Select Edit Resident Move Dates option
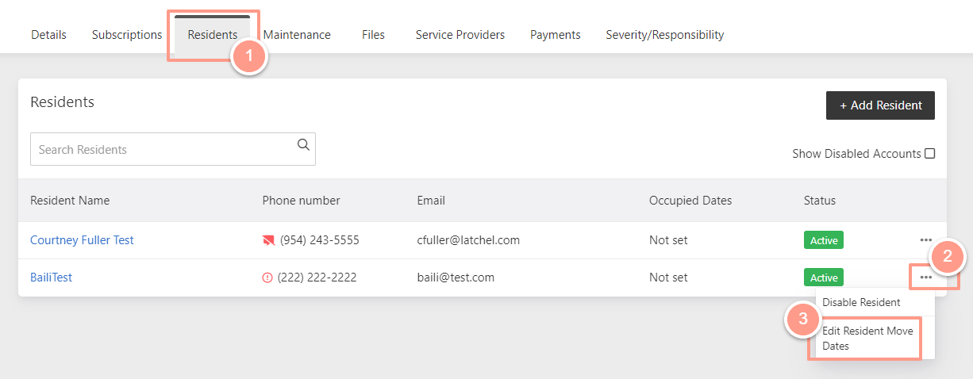The width and height of the screenshot is (973, 379). 867,339
